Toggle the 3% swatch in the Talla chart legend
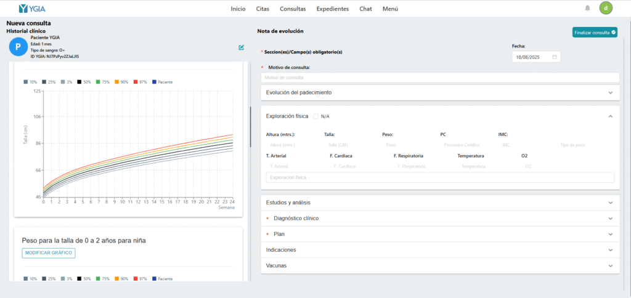 click(x=63, y=82)
